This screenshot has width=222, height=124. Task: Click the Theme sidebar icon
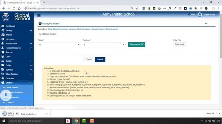click(x=3, y=35)
